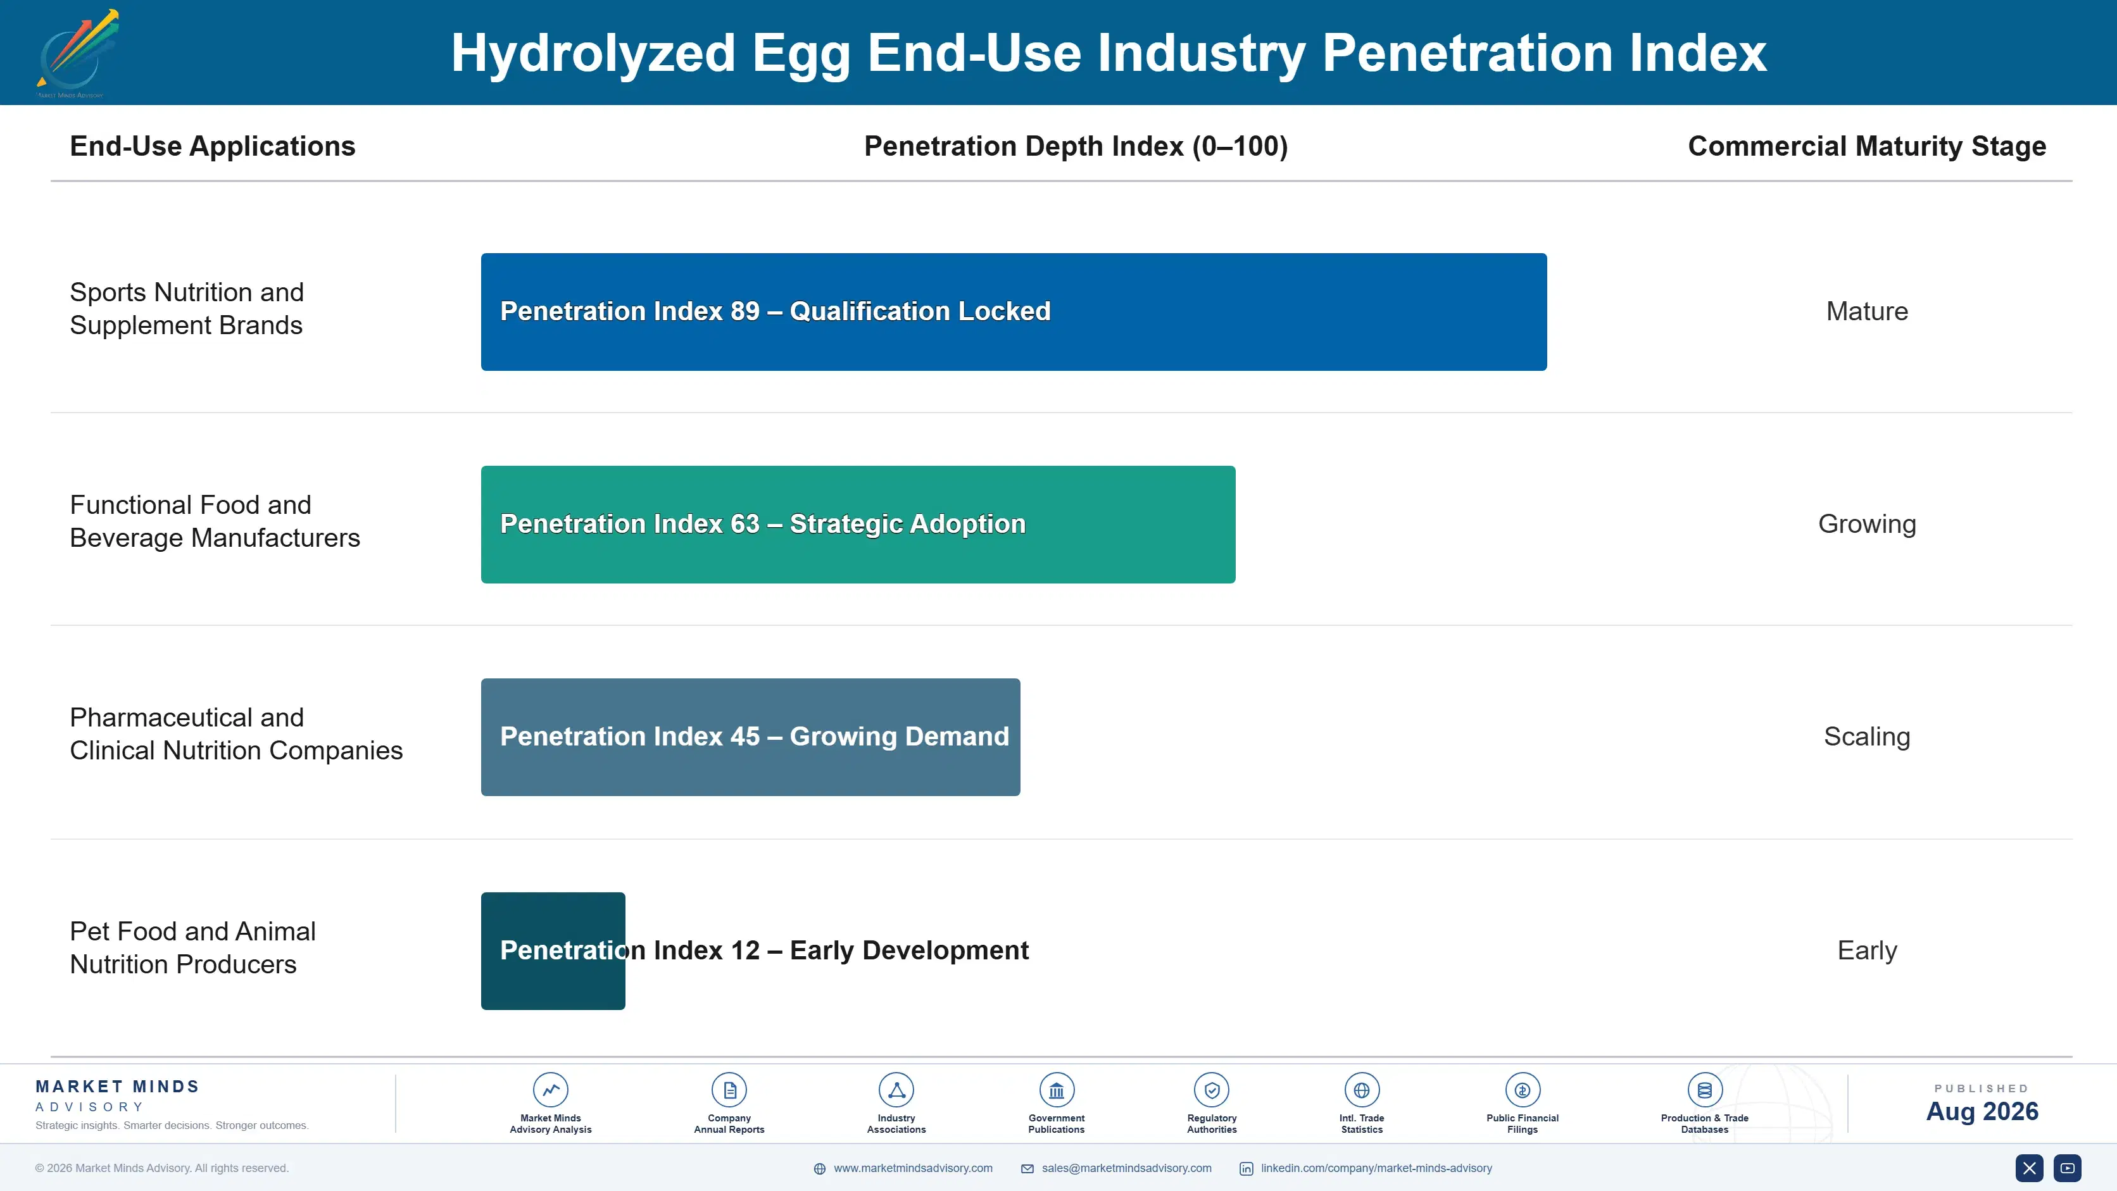2117x1191 pixels.
Task: Open the Production & Trade Databases icon
Action: 1704,1090
